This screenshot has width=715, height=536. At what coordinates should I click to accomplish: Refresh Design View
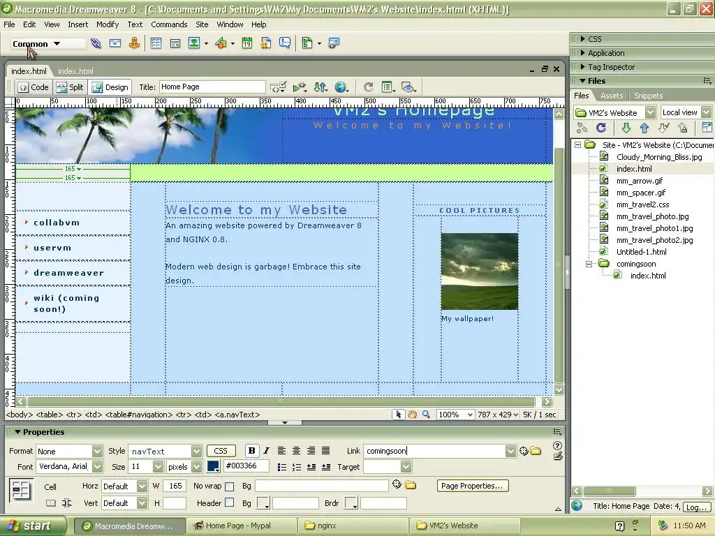tap(369, 87)
